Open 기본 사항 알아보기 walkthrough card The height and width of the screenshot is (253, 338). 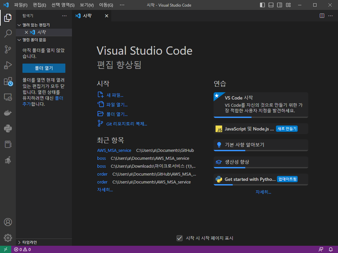(x=261, y=145)
